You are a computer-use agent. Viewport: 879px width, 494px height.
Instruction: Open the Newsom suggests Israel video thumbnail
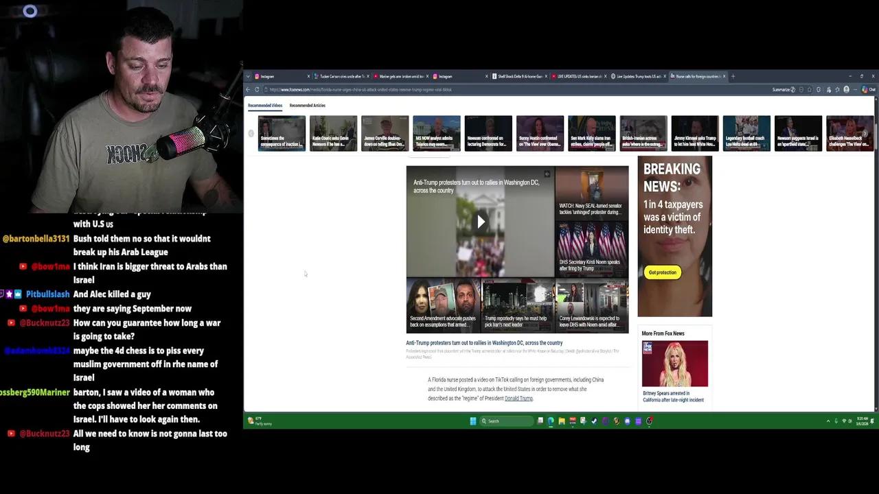point(798,133)
